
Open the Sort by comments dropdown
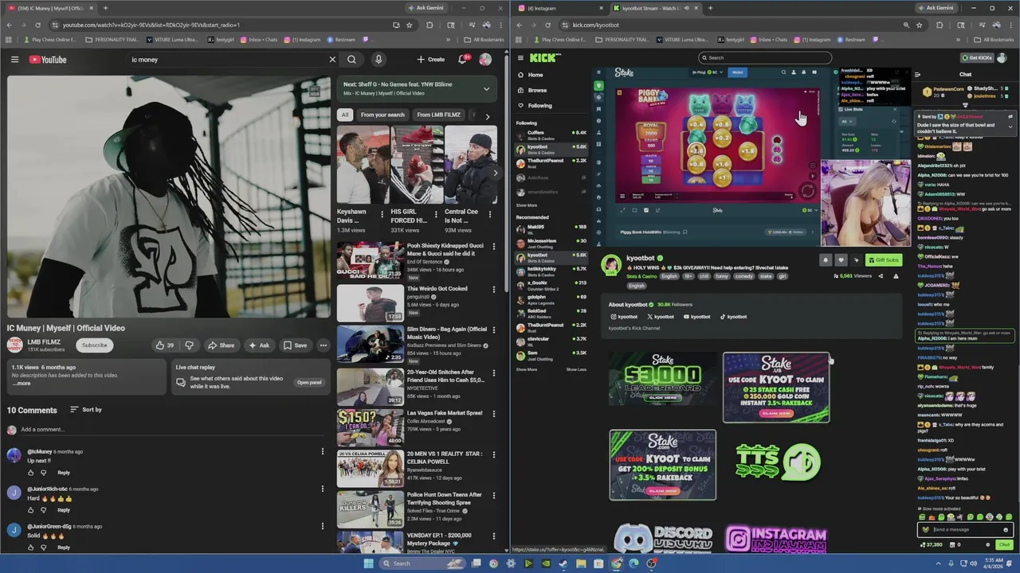pos(86,410)
